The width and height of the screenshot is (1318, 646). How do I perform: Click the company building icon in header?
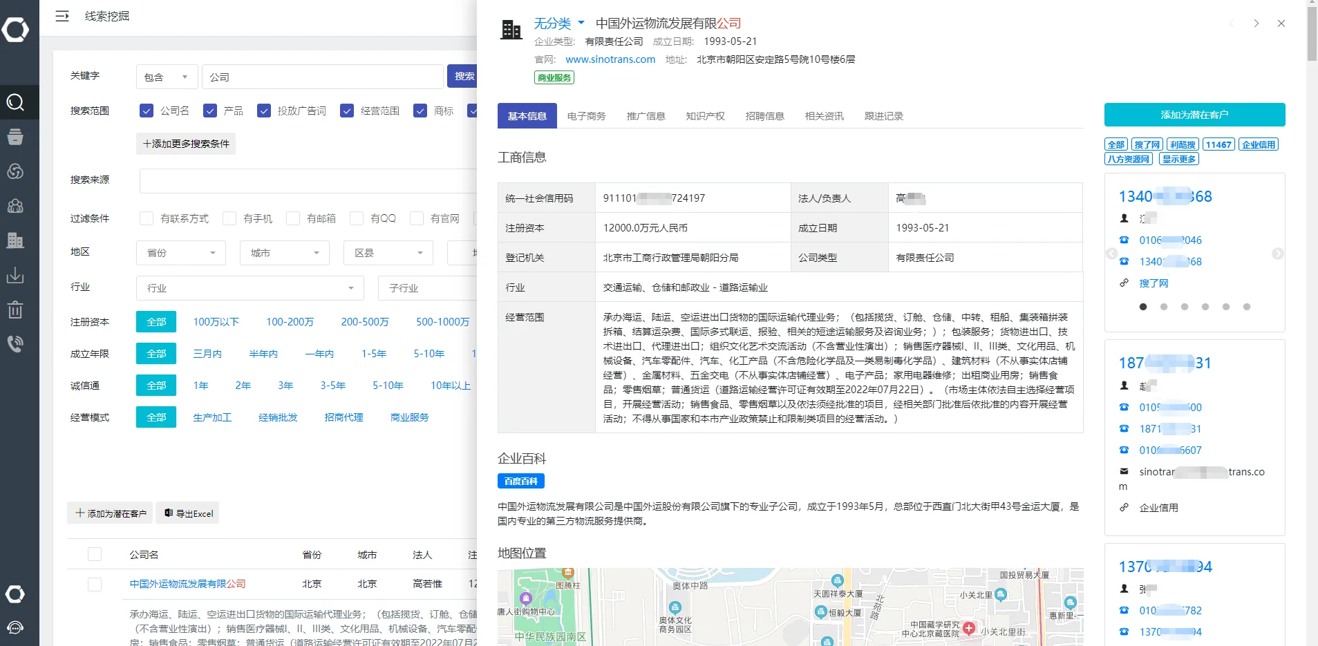[x=511, y=30]
